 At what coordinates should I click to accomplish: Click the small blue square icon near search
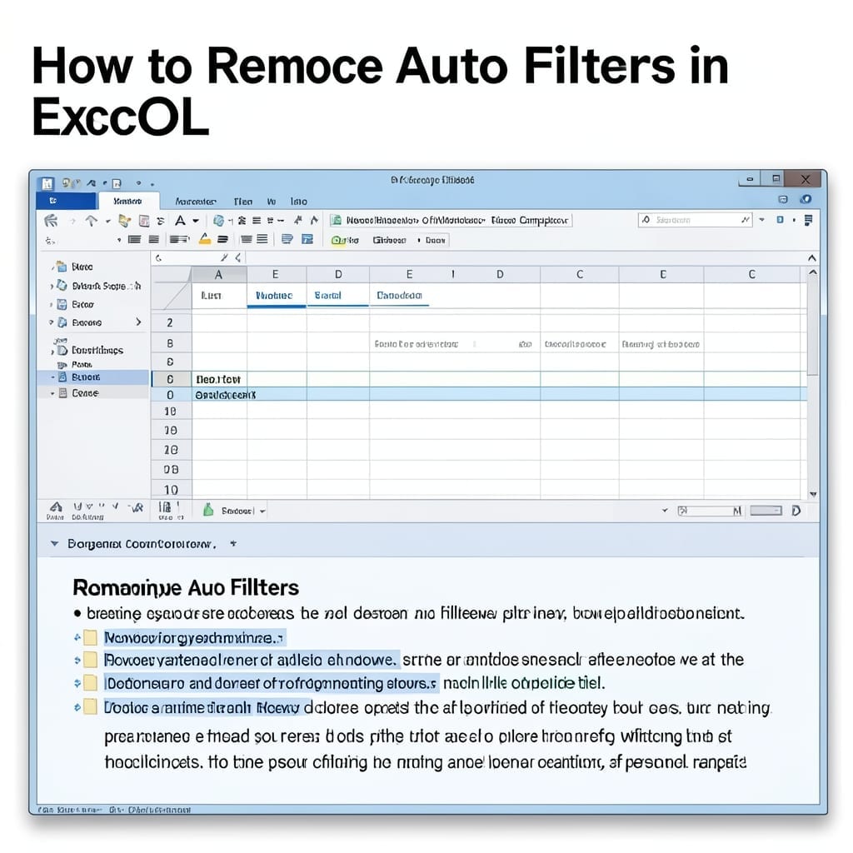(x=780, y=220)
